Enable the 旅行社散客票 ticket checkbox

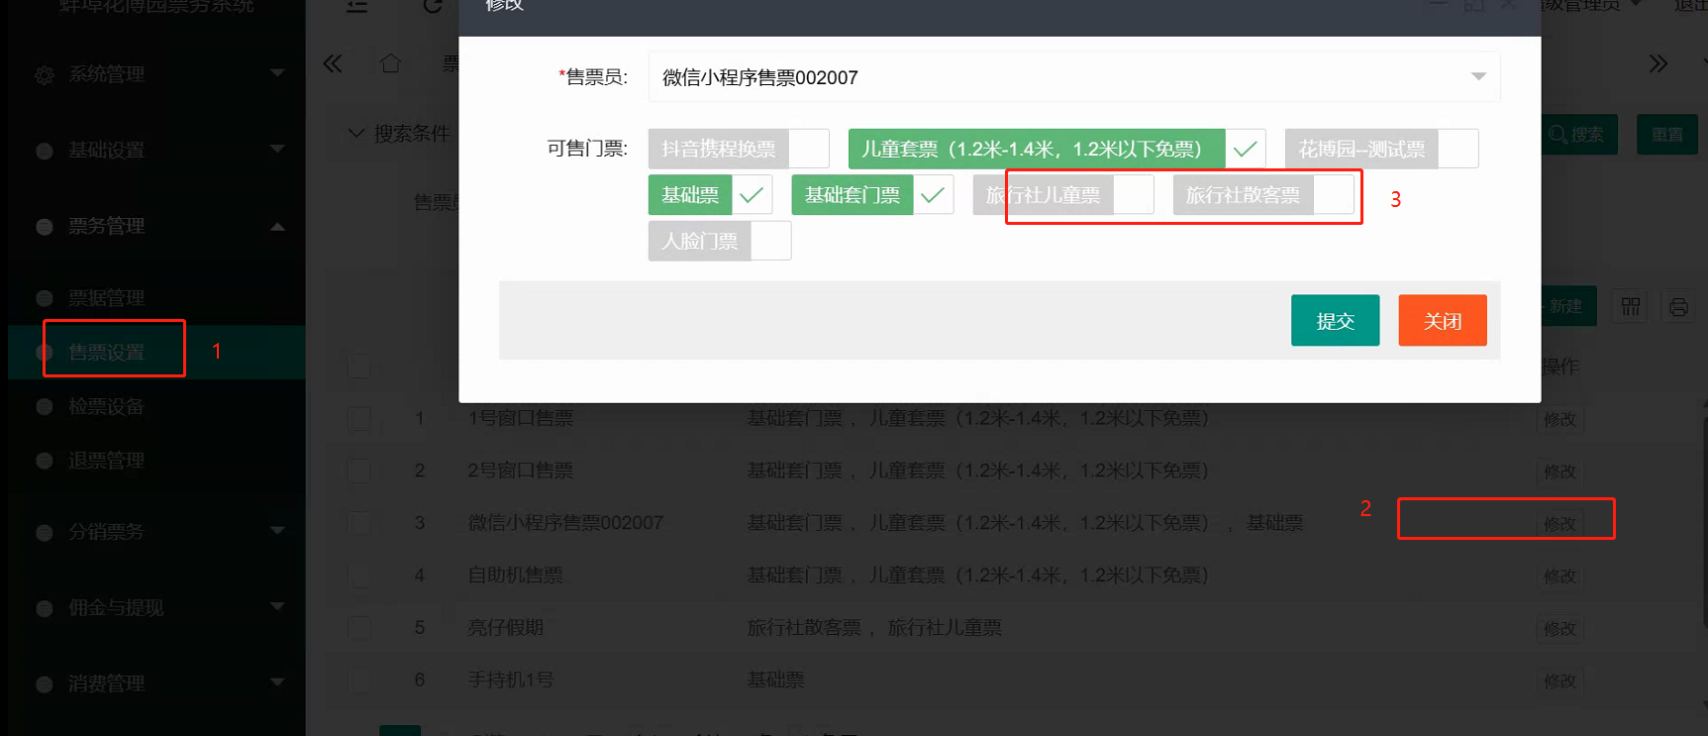coord(1333,195)
